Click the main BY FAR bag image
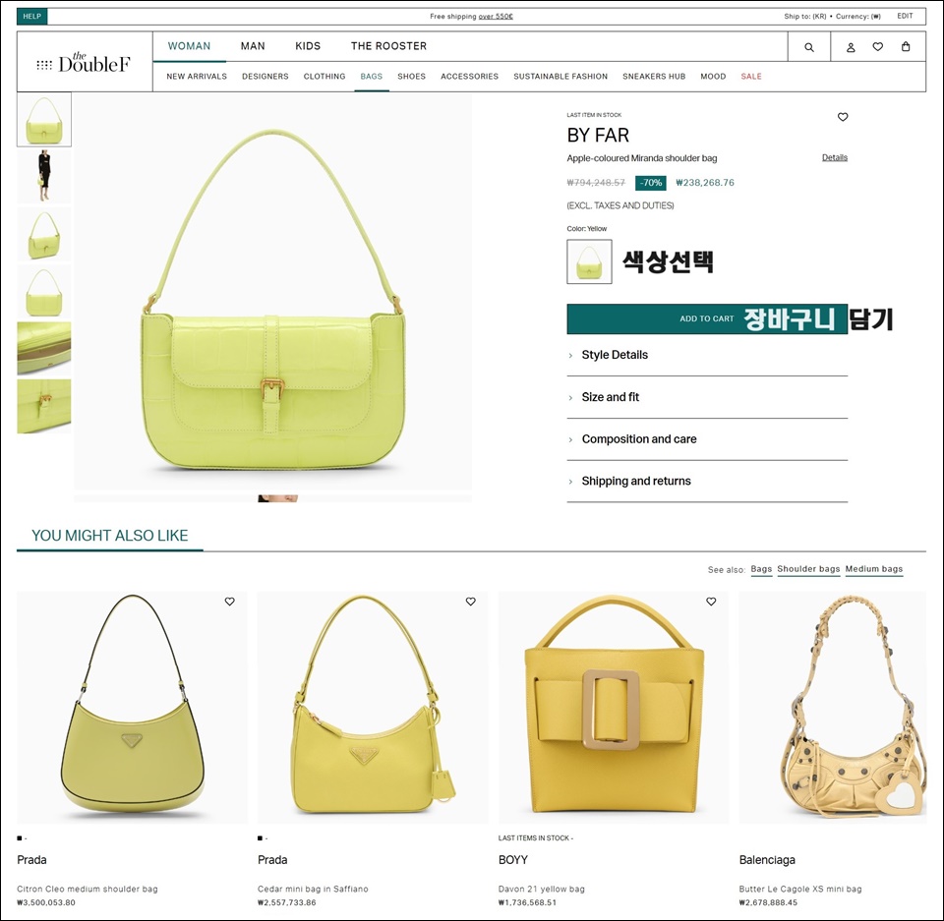The image size is (944, 921). click(272, 291)
